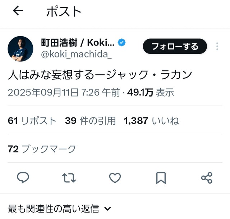Open the three-dot more options menu
230x219 pixels.
click(x=217, y=46)
